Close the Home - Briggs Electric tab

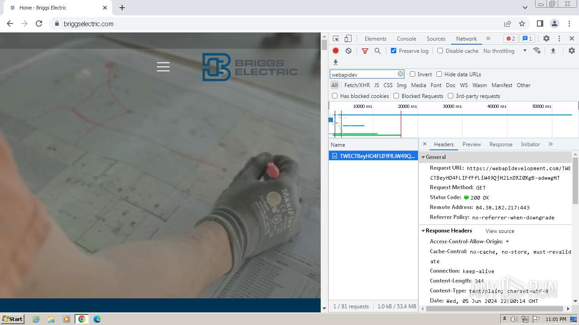(x=105, y=8)
